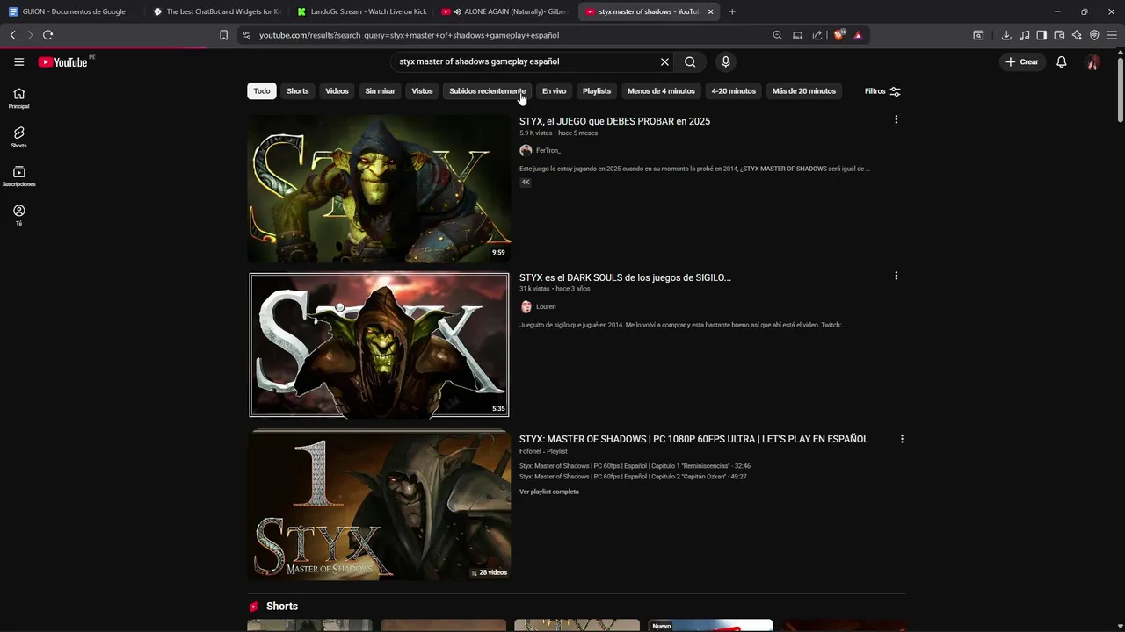This screenshot has height=632, width=1125.
Task: Open options menu for STYX 2025 video
Action: [896, 119]
